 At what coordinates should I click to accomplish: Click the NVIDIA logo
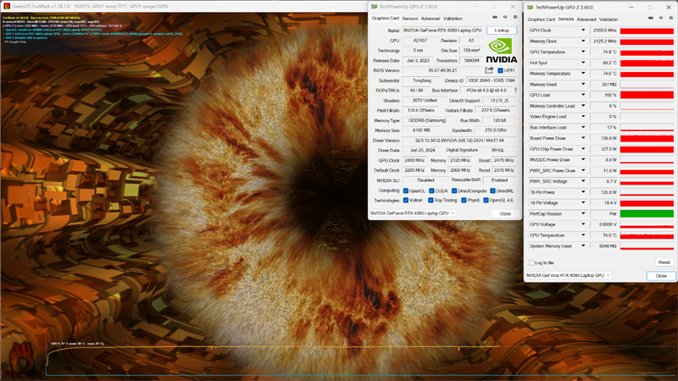[x=501, y=51]
